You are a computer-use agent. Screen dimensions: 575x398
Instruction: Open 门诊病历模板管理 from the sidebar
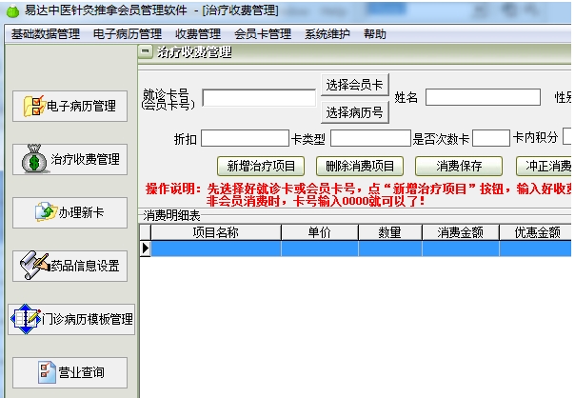tap(71, 319)
